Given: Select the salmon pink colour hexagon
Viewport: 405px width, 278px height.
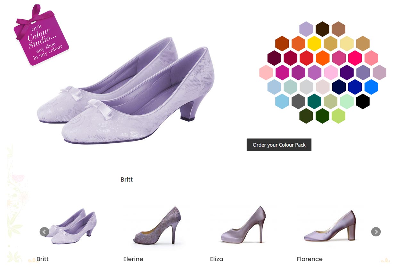Looking at the screenshot, I should pos(371,58).
